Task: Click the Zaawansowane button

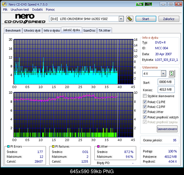Action: click(167, 129)
